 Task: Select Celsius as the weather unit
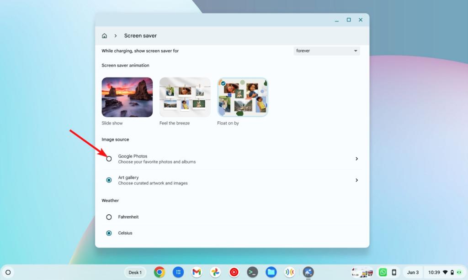(x=109, y=233)
